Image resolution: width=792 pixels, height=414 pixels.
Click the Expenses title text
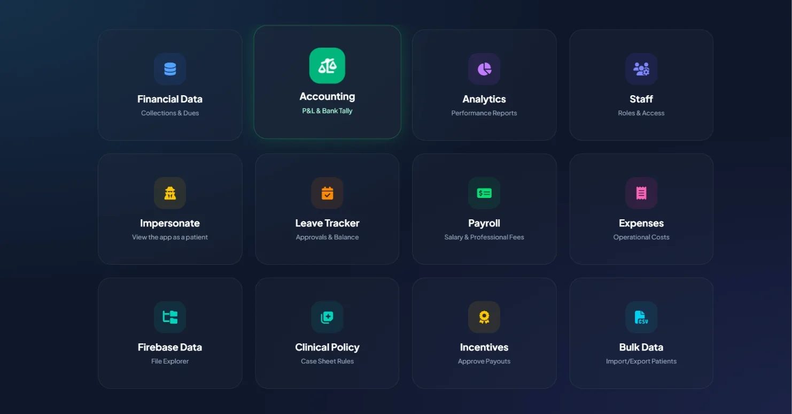click(x=641, y=223)
